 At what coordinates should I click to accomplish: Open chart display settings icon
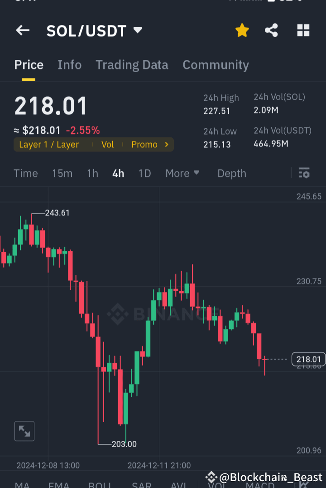pos(304,173)
